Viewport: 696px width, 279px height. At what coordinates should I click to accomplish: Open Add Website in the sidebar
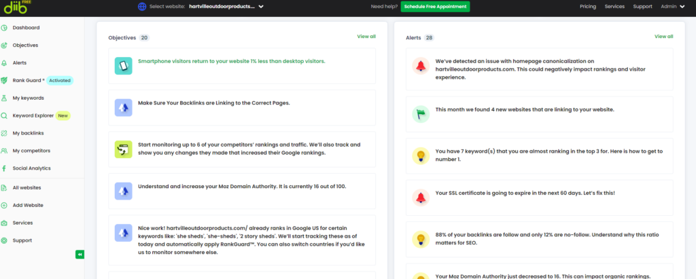click(27, 206)
